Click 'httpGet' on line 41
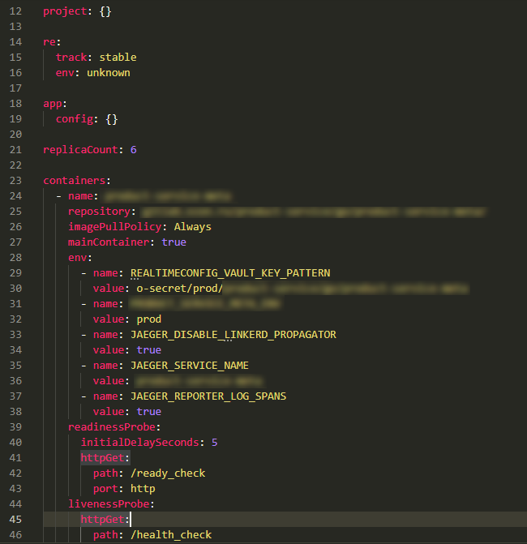 pos(102,458)
